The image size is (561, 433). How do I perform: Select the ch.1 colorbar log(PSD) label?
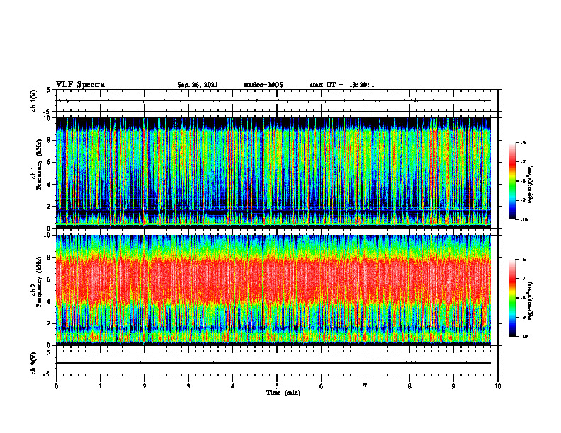[531, 185]
